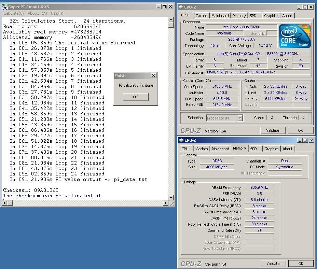317x269 pixels.
Task: Click Super PI horizontal scrollbar right arrow
Action: 166,203
